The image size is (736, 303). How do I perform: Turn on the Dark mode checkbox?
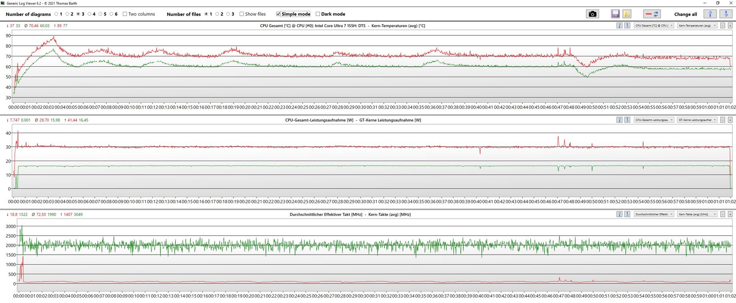(x=318, y=14)
